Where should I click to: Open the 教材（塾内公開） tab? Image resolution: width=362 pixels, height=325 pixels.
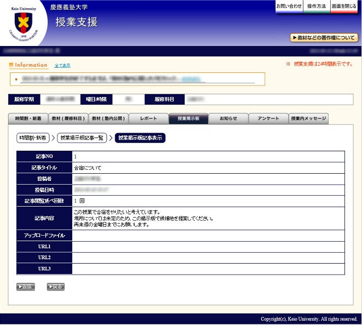point(108,119)
